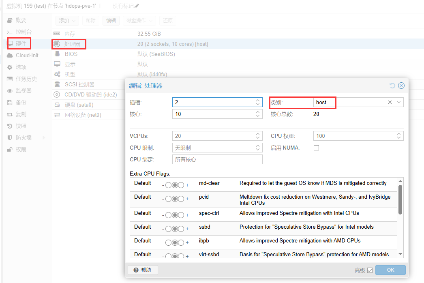This screenshot has width=424, height=283.
Task: Clear the host CPU type value
Action: click(390, 103)
